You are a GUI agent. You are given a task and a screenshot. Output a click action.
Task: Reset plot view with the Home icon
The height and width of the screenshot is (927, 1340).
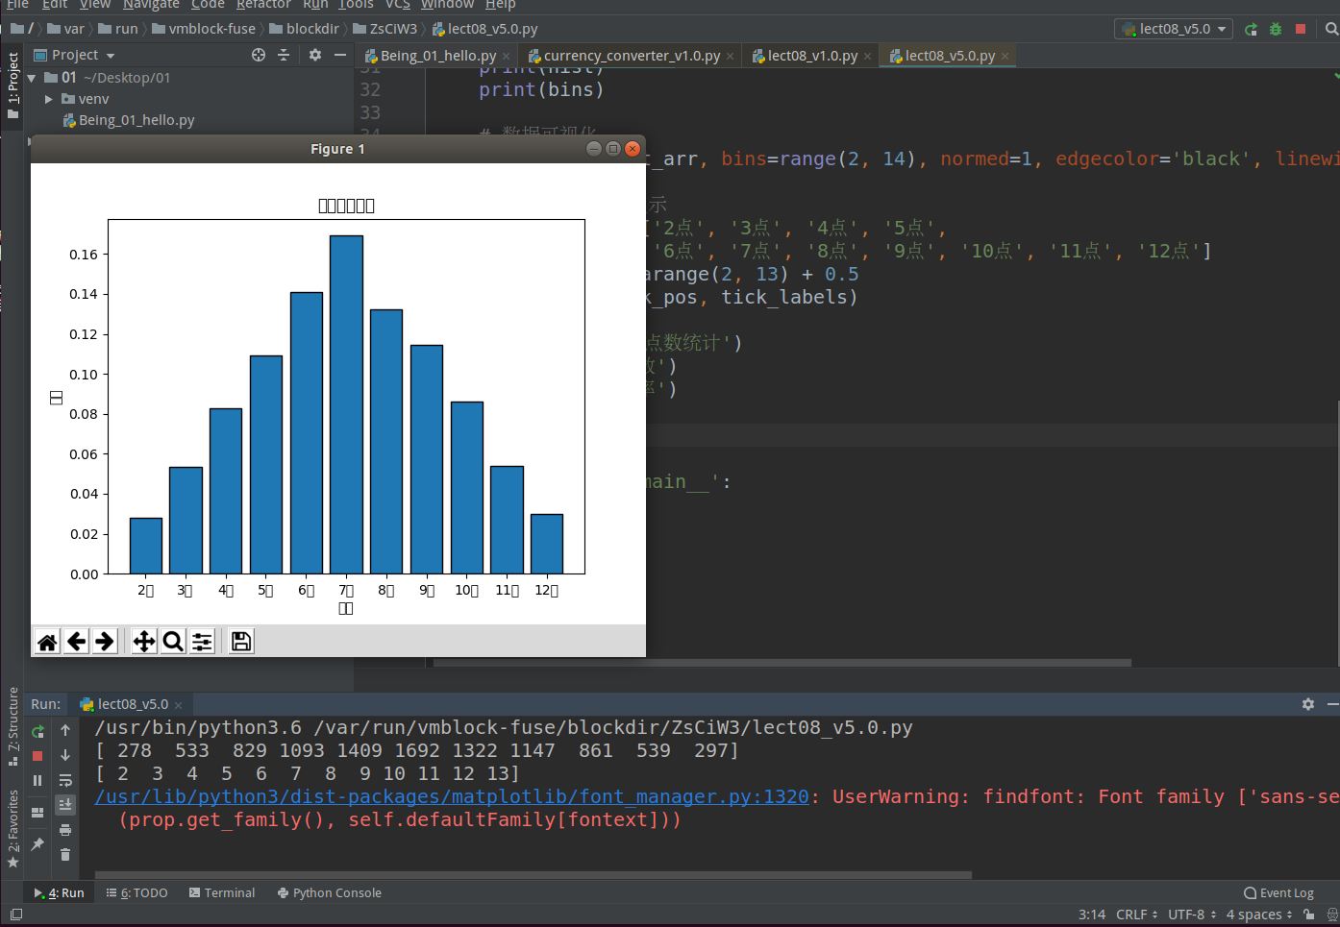[47, 642]
